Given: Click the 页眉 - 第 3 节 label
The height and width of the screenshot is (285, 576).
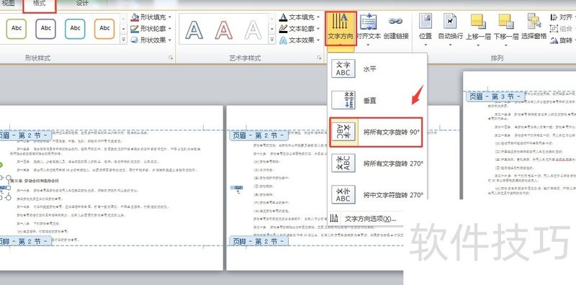Looking at the screenshot, I should [495, 96].
